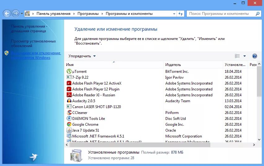Viewport: 264px width, 166px height.
Task: Click the Java 7 Update 51 icon
Action: (69, 130)
